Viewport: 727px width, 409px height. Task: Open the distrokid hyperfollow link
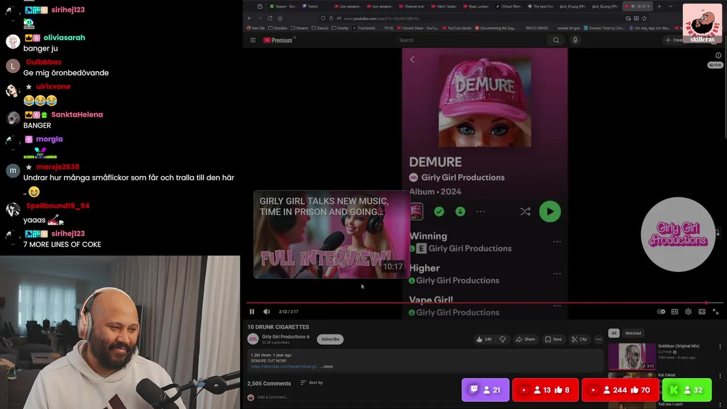coord(285,366)
